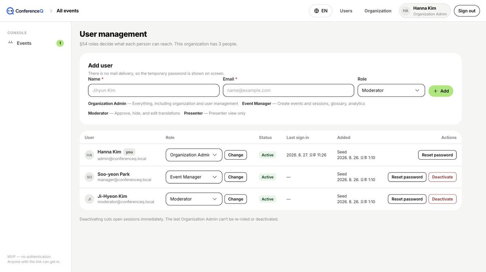This screenshot has height=272, width=486.
Task: Open the Users nav item
Action: pos(346,11)
